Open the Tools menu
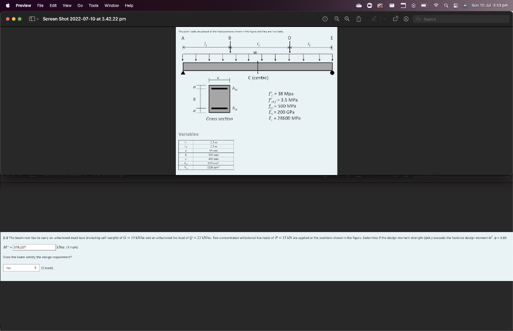This screenshot has width=513, height=331. pos(93,5)
